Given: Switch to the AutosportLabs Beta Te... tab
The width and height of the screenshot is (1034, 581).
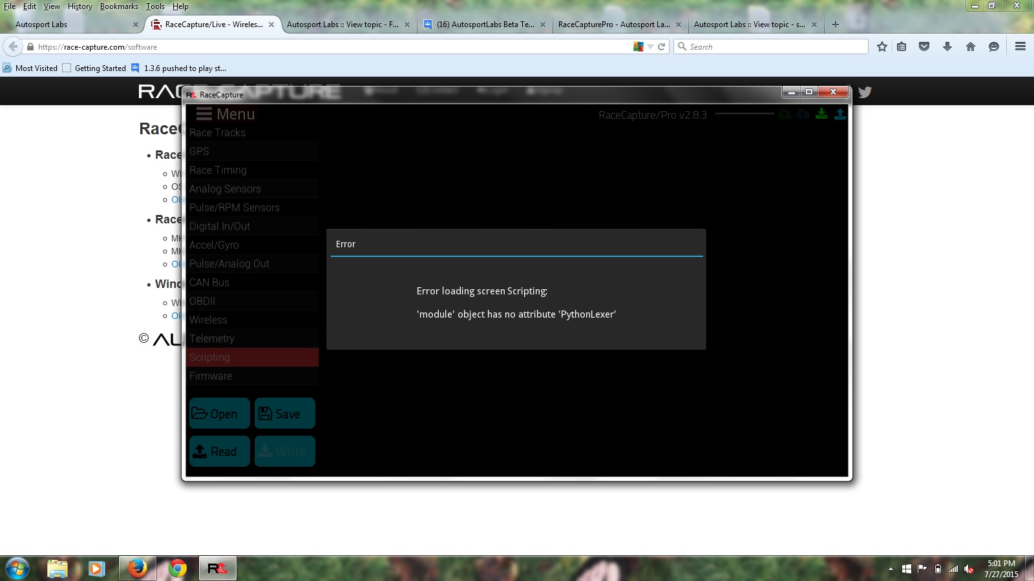Looking at the screenshot, I should (x=485, y=25).
